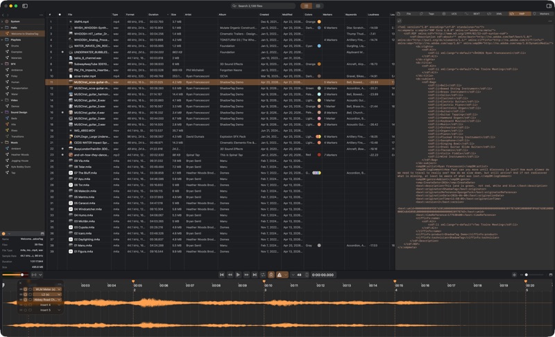Skip to the end of the audio

pos(255,275)
